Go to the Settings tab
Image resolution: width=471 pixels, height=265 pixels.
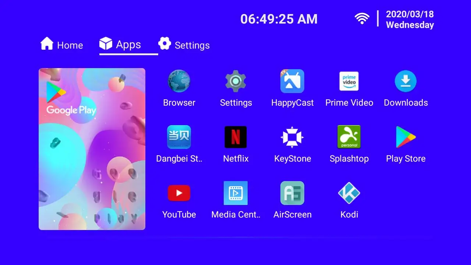(184, 44)
